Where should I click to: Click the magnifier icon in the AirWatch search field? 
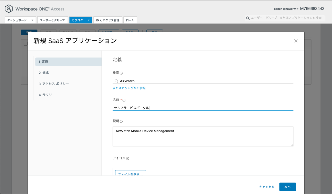(116, 81)
